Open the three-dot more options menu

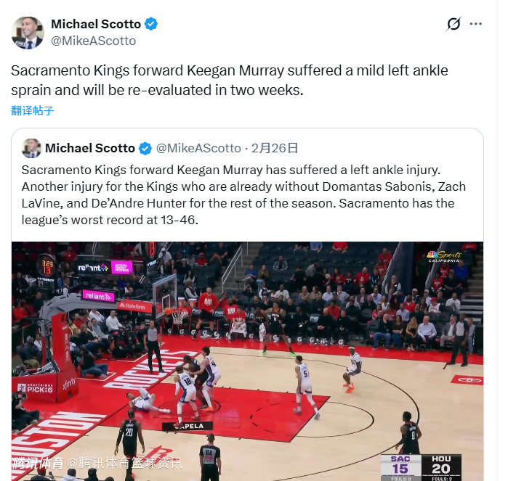tap(475, 24)
